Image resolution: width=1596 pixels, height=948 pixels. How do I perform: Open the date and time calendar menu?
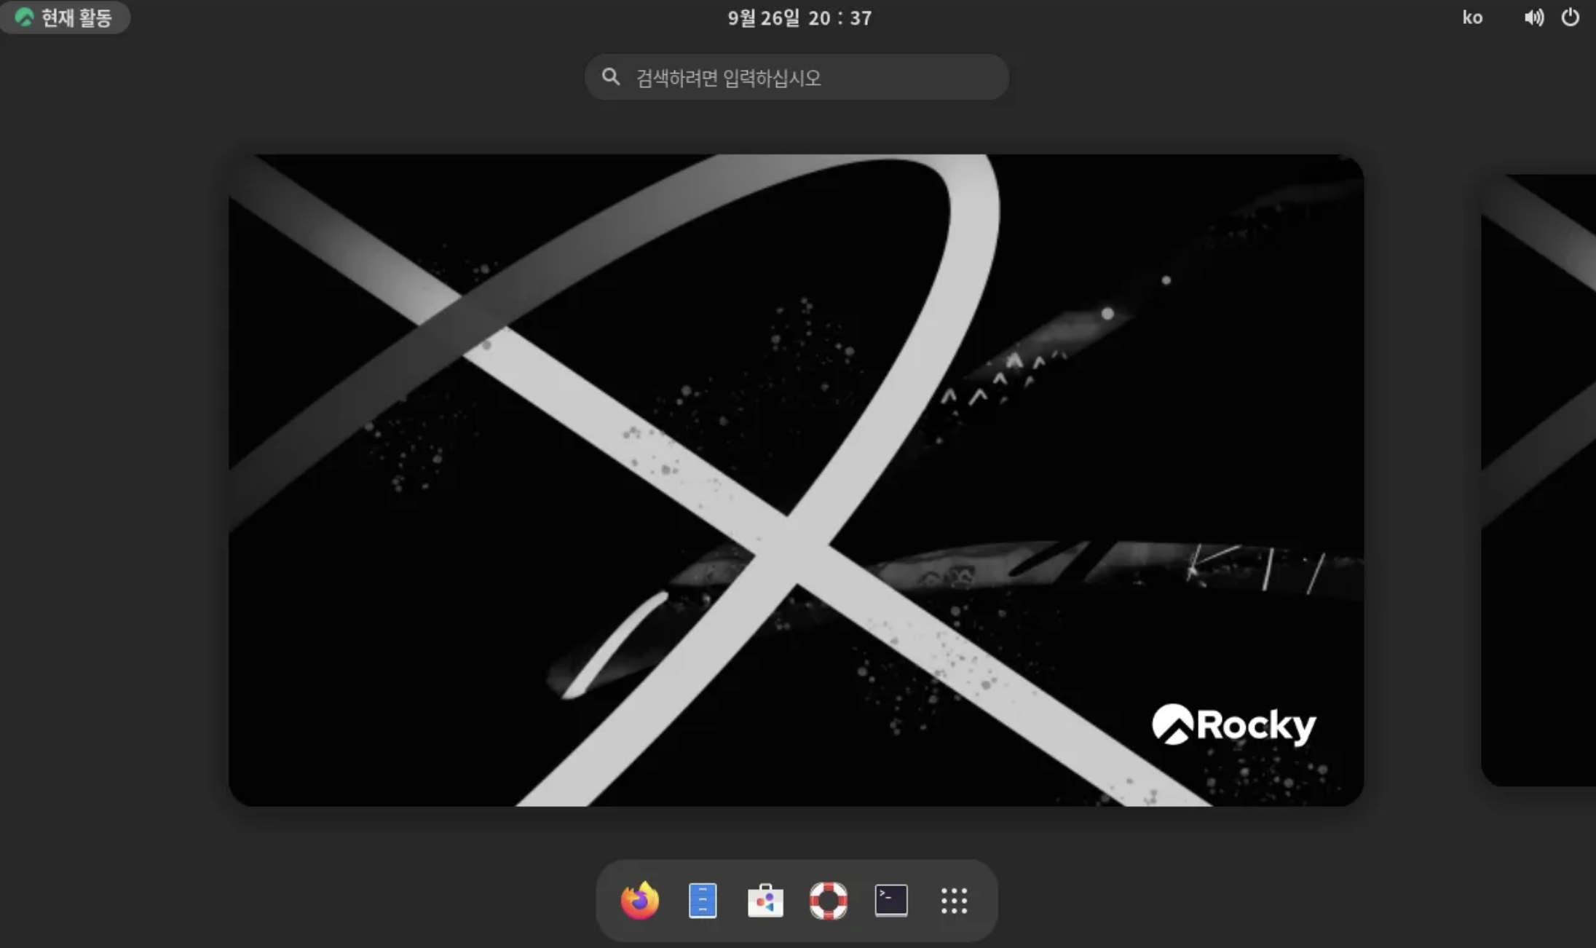pos(799,17)
